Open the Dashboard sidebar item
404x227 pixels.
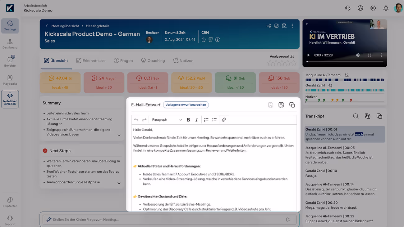[10, 44]
